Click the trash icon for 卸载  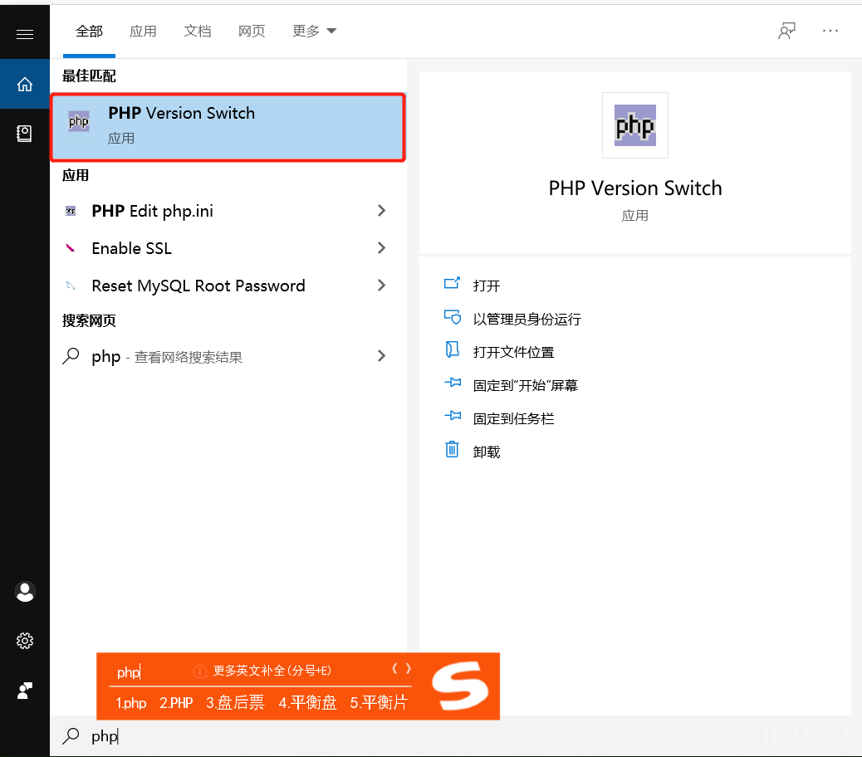click(452, 449)
